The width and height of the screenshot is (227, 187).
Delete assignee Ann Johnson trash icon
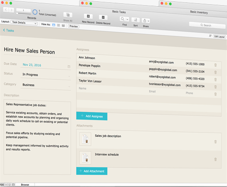[216, 65]
